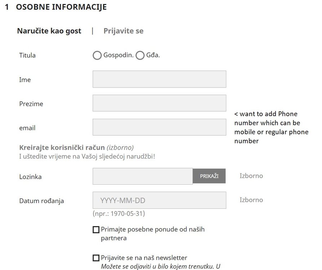Switch to the "Naručite kao gost" tab

(49, 31)
